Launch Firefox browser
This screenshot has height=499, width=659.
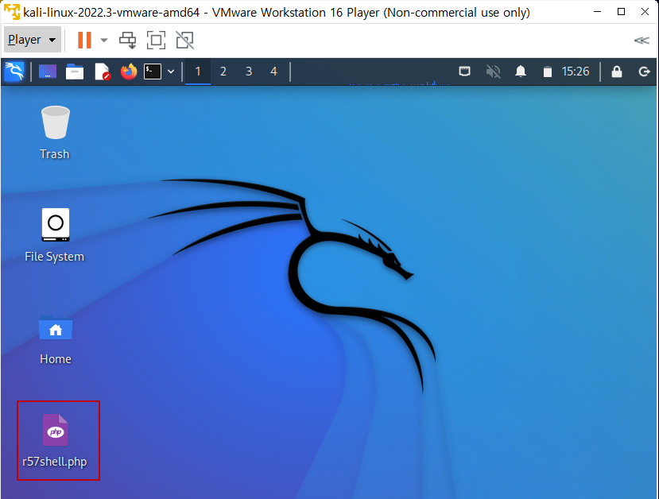click(x=129, y=72)
